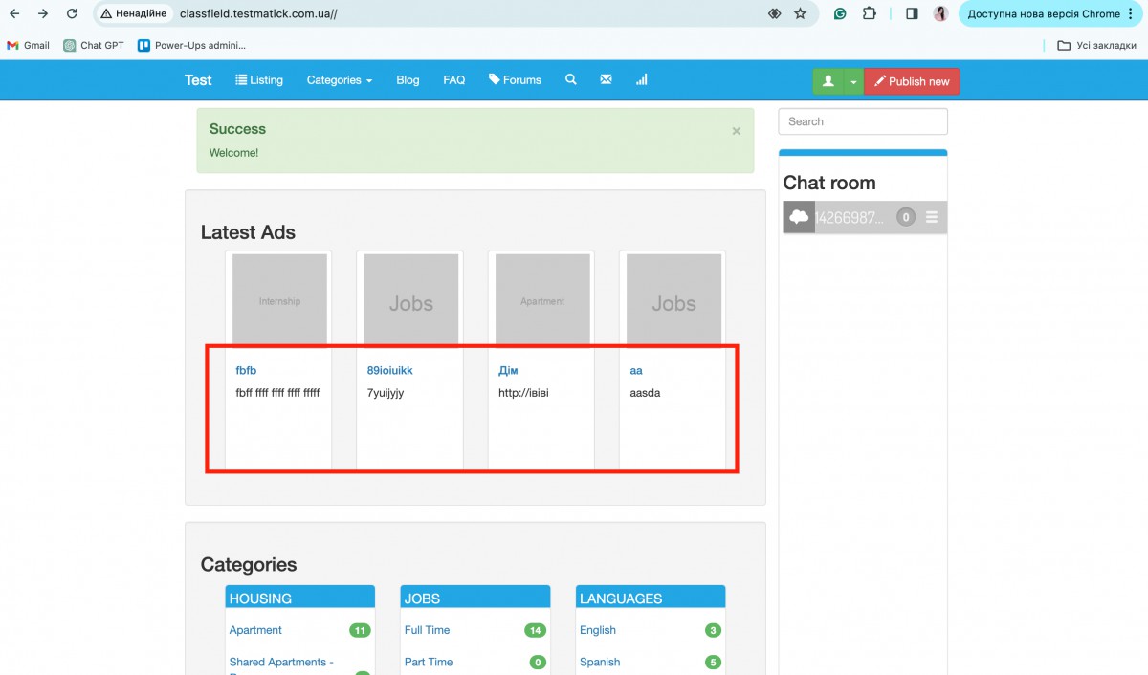Open the envelope contact icon in navbar

tap(606, 80)
